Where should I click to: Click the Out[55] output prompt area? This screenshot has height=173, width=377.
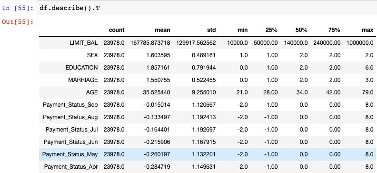pos(18,22)
